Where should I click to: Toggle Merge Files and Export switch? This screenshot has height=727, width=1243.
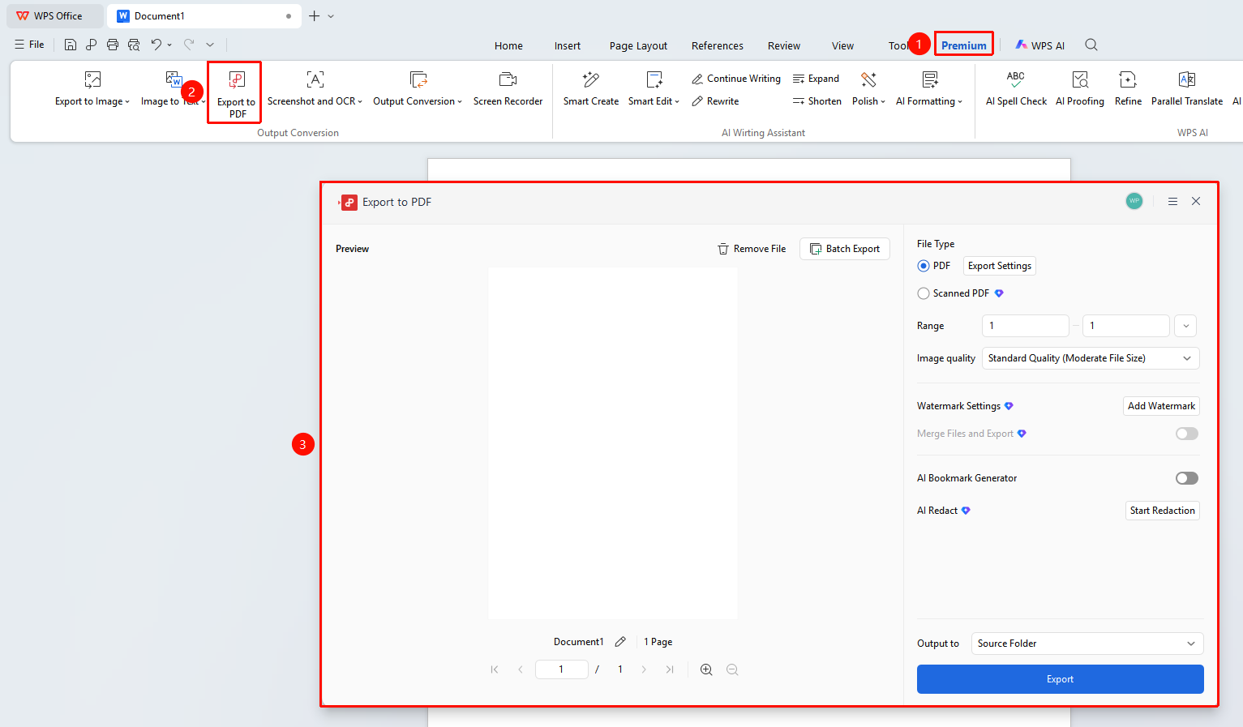click(1187, 434)
